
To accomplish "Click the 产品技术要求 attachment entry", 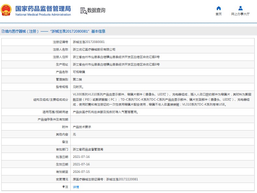I will click(81, 127).
